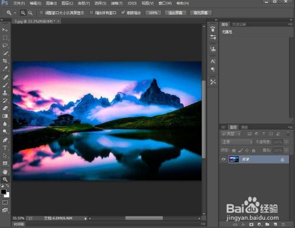Select the Rectangle shape tool
The image size is (295, 228).
5,163
